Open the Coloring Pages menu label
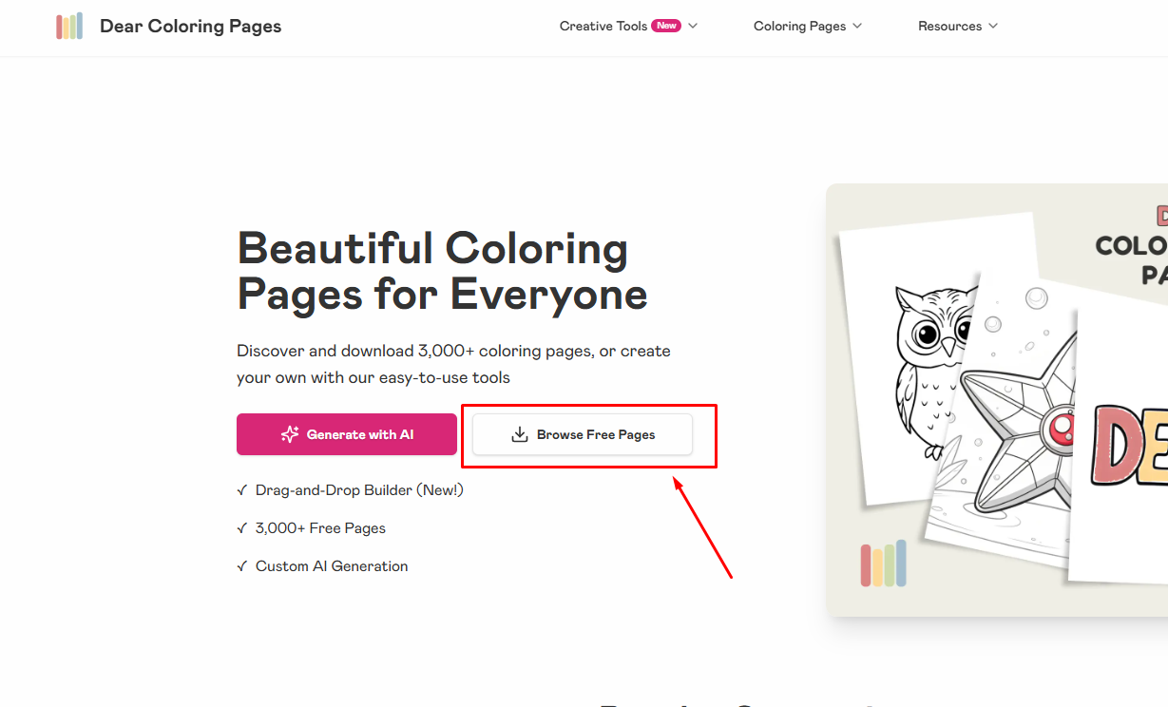1168x707 pixels. click(799, 26)
